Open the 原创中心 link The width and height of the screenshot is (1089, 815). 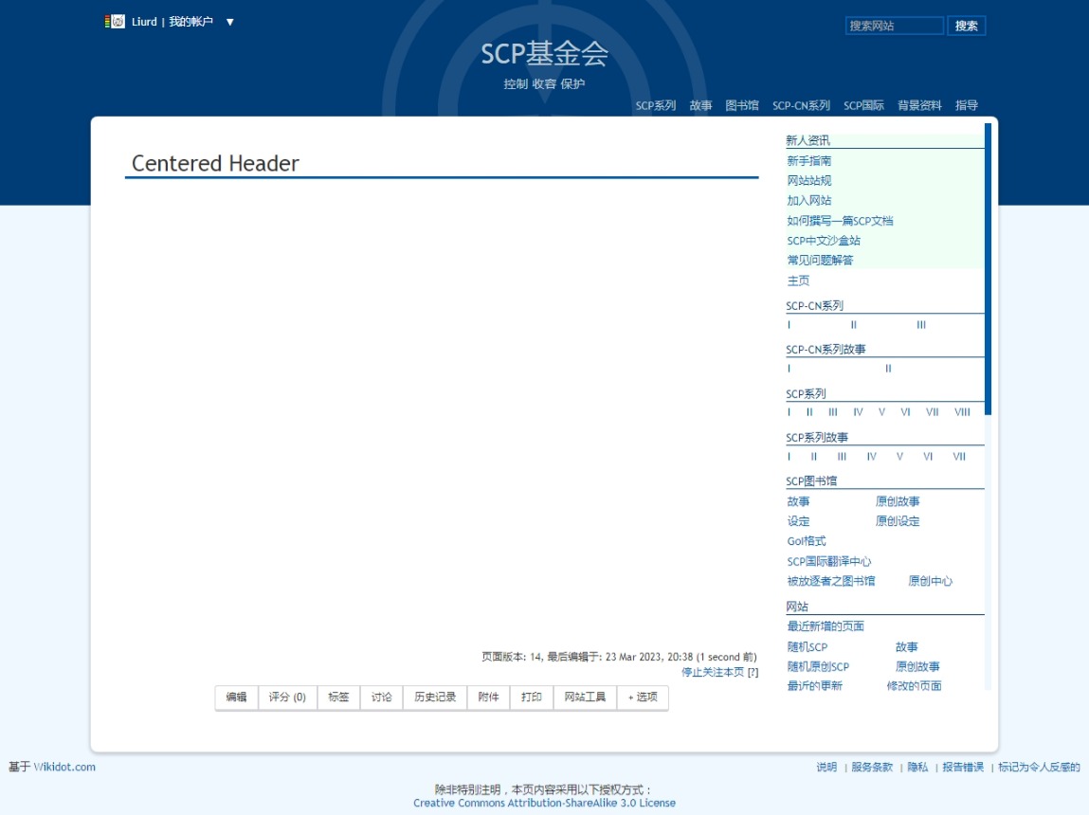point(930,581)
